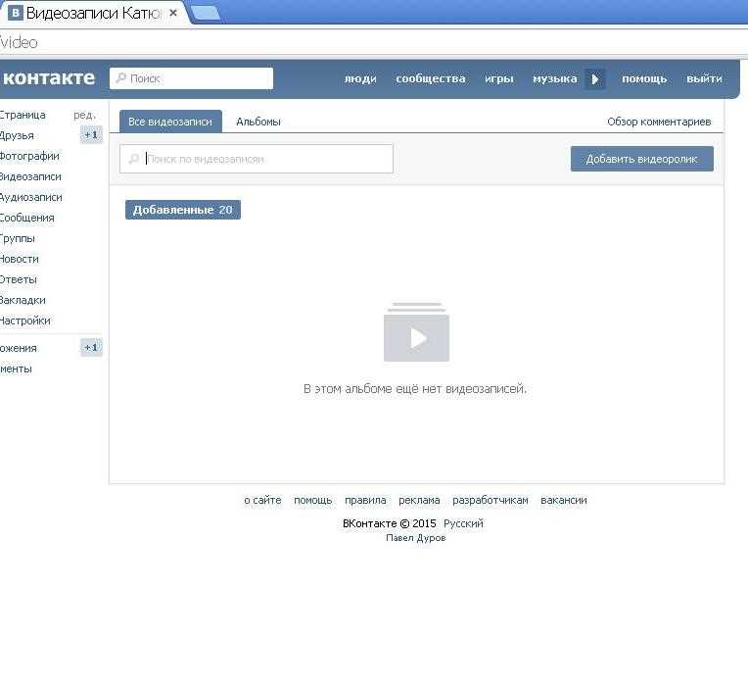Open Сообщения in the left sidebar
Viewport: 748px width, 689px height.
point(27,218)
